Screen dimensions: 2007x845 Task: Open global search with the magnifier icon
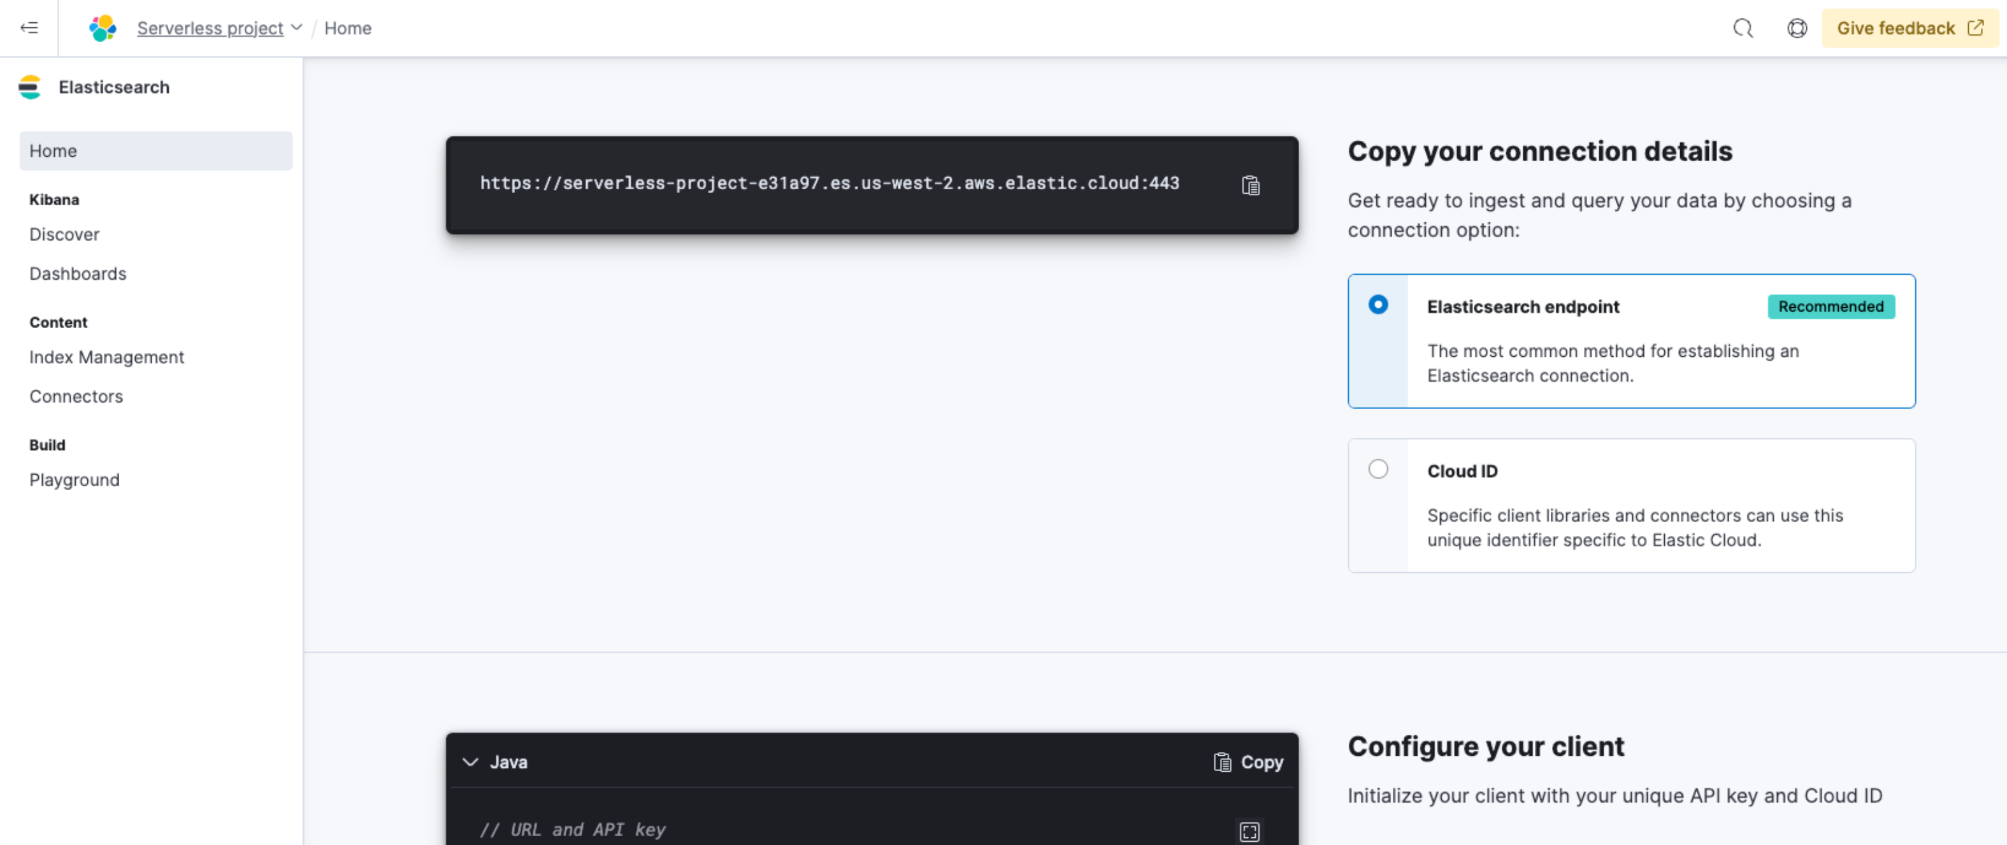[x=1743, y=28]
